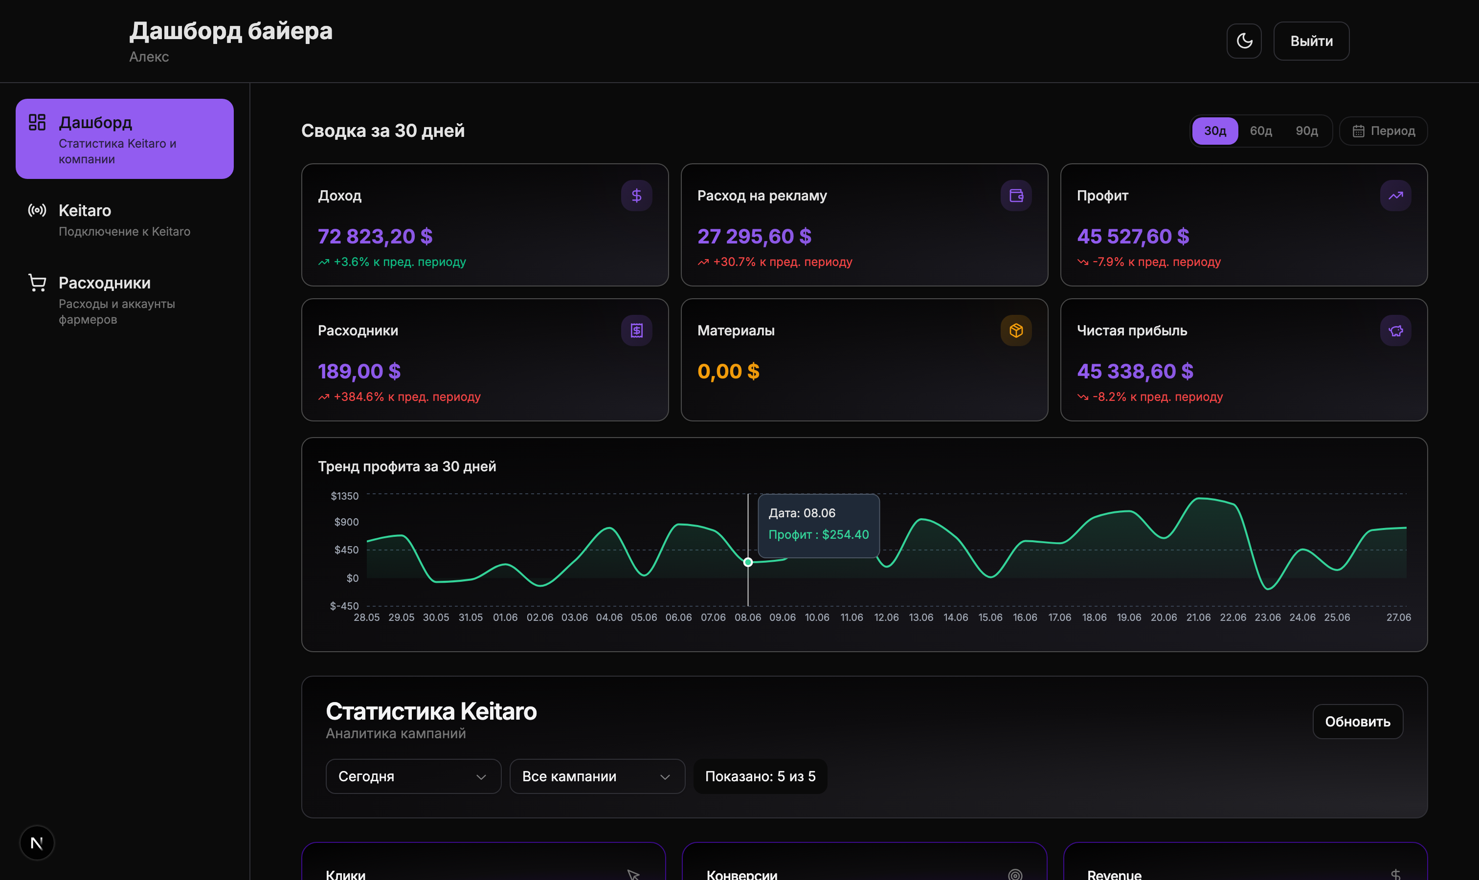Select the 30д period tab
1479x880 pixels.
(1214, 131)
